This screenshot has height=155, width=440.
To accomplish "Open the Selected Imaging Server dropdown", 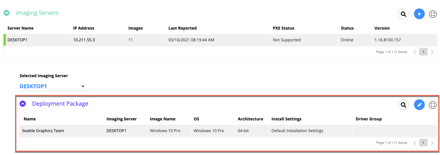I will 54,86.
